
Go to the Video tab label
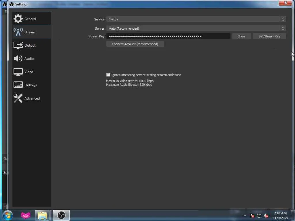(29, 72)
